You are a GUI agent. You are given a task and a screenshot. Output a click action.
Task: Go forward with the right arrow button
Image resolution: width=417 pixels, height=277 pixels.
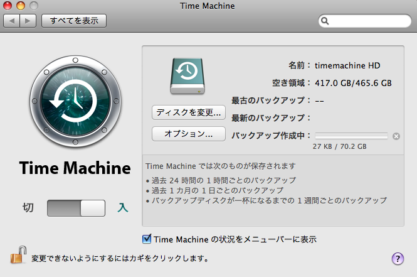(x=28, y=21)
